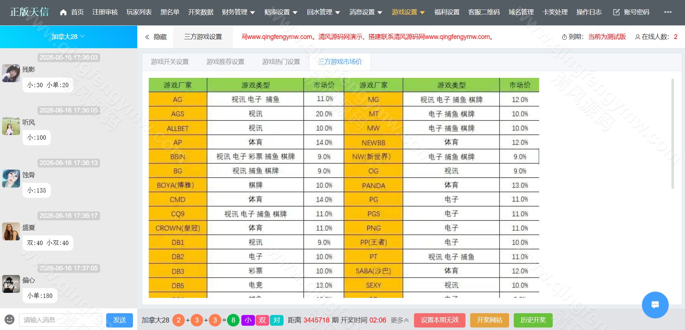
Task: Select the 三方游戏设置 page tab
Action: [203, 37]
